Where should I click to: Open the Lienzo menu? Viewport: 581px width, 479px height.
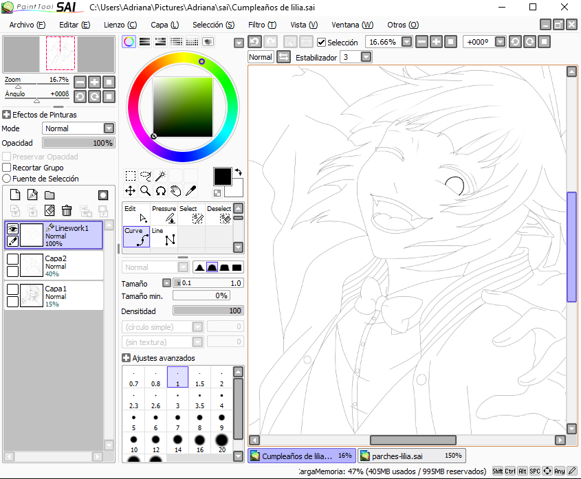120,25
